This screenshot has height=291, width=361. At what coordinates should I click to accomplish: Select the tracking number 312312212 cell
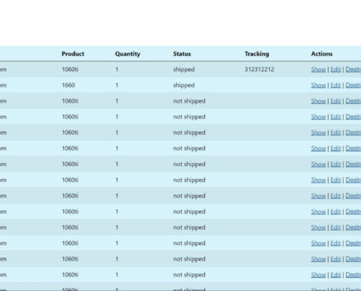(x=260, y=70)
